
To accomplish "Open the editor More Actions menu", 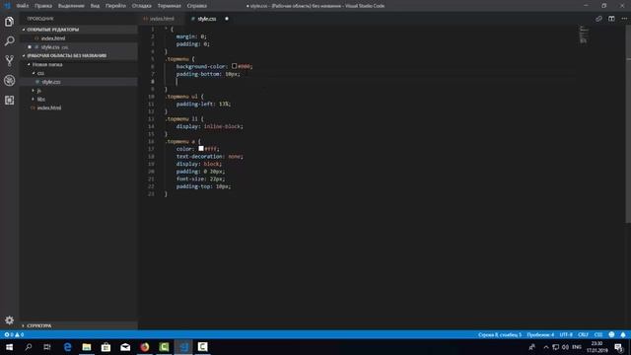I will coord(624,19).
